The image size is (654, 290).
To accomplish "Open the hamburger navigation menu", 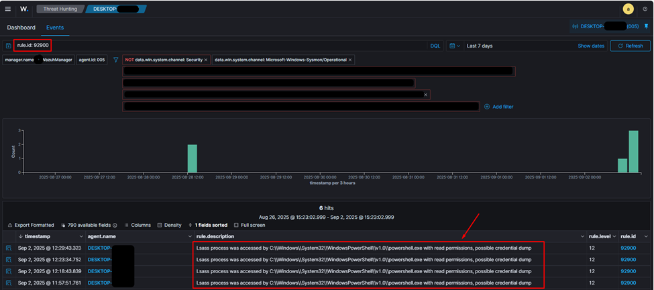I will 8,9.
